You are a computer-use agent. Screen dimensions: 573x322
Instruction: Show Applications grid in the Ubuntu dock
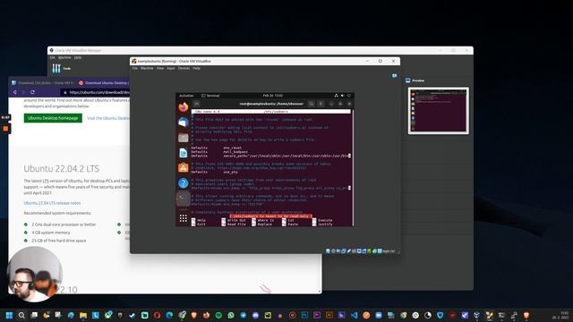[x=183, y=218]
